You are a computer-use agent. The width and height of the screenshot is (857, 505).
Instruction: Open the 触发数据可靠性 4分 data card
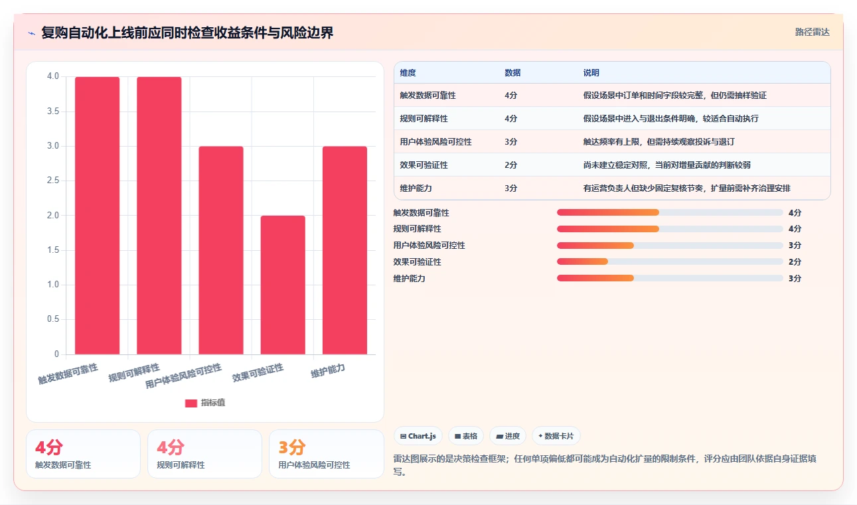tap(83, 454)
